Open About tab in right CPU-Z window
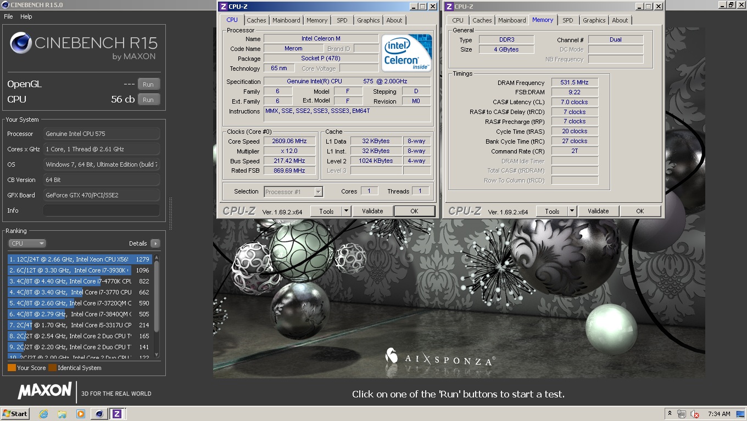 [620, 20]
